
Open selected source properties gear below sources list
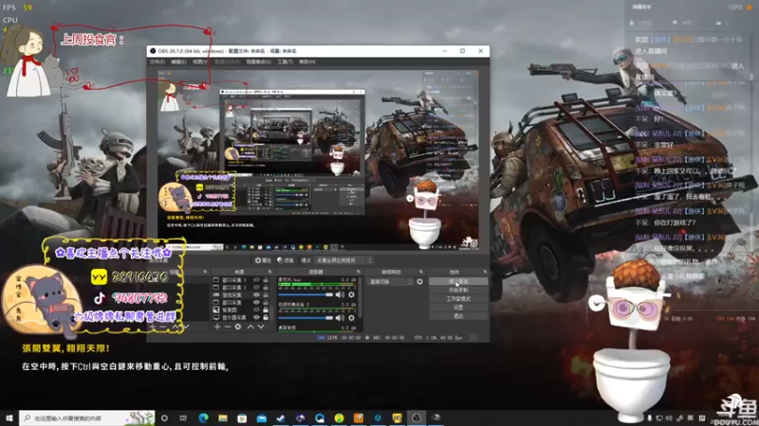tap(238, 327)
